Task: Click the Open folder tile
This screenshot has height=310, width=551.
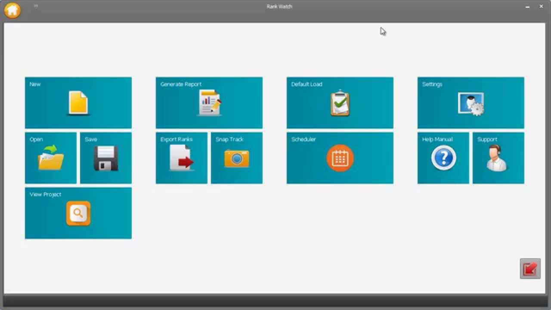Action: pos(51,158)
